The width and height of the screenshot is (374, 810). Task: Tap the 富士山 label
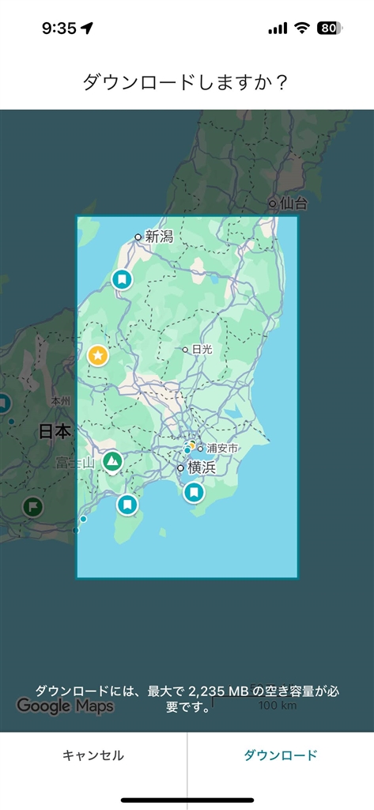[x=75, y=463]
